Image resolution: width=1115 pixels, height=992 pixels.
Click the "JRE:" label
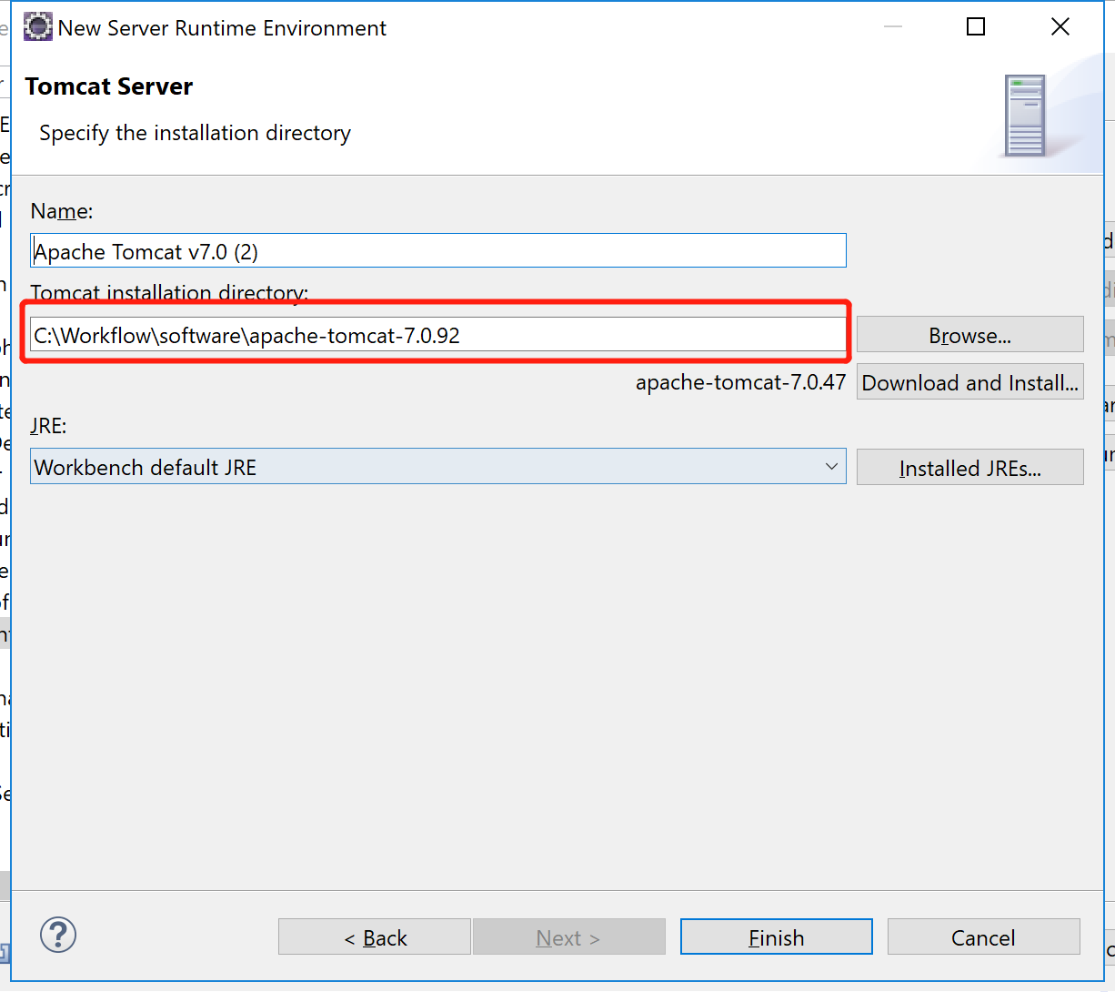(x=48, y=426)
